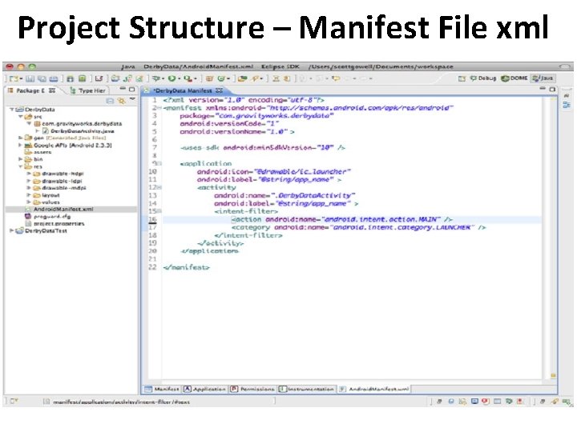The image size is (577, 432).
Task: Expand the DerbyDataTest project
Action: pyautogui.click(x=12, y=230)
